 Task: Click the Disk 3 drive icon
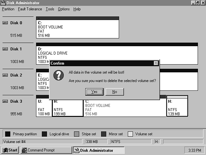click(x=5, y=101)
